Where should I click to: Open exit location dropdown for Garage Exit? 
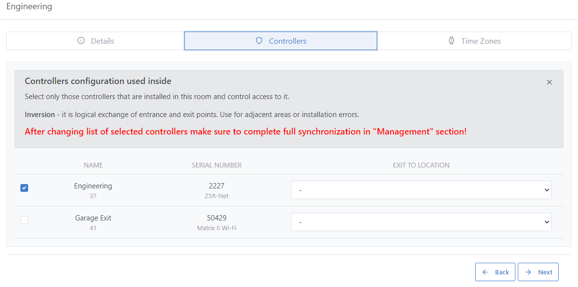421,222
